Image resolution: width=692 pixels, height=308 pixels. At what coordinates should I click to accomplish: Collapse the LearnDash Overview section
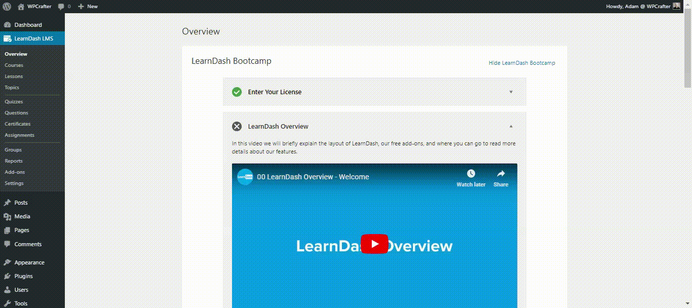[x=511, y=126]
